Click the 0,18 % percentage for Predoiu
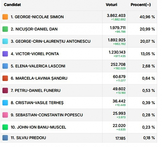 149,138
